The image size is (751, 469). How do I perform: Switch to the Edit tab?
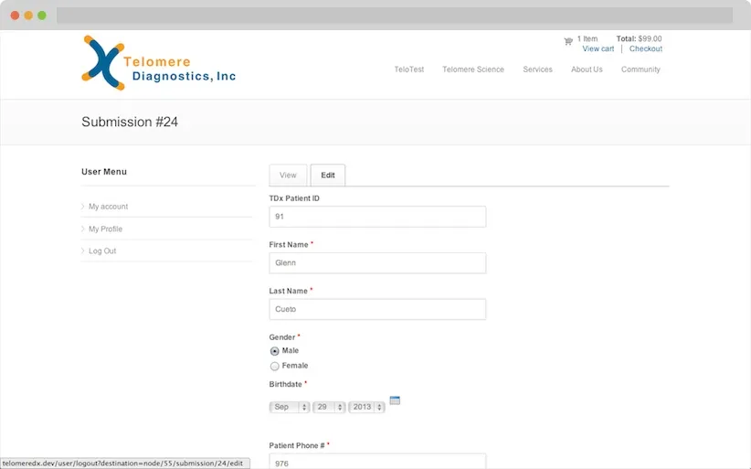328,175
